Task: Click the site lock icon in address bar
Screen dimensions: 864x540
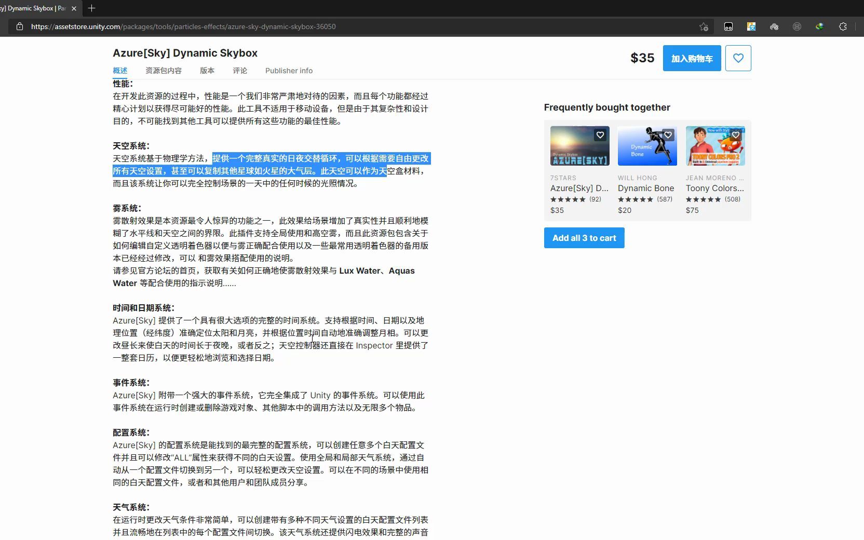Action: (20, 26)
